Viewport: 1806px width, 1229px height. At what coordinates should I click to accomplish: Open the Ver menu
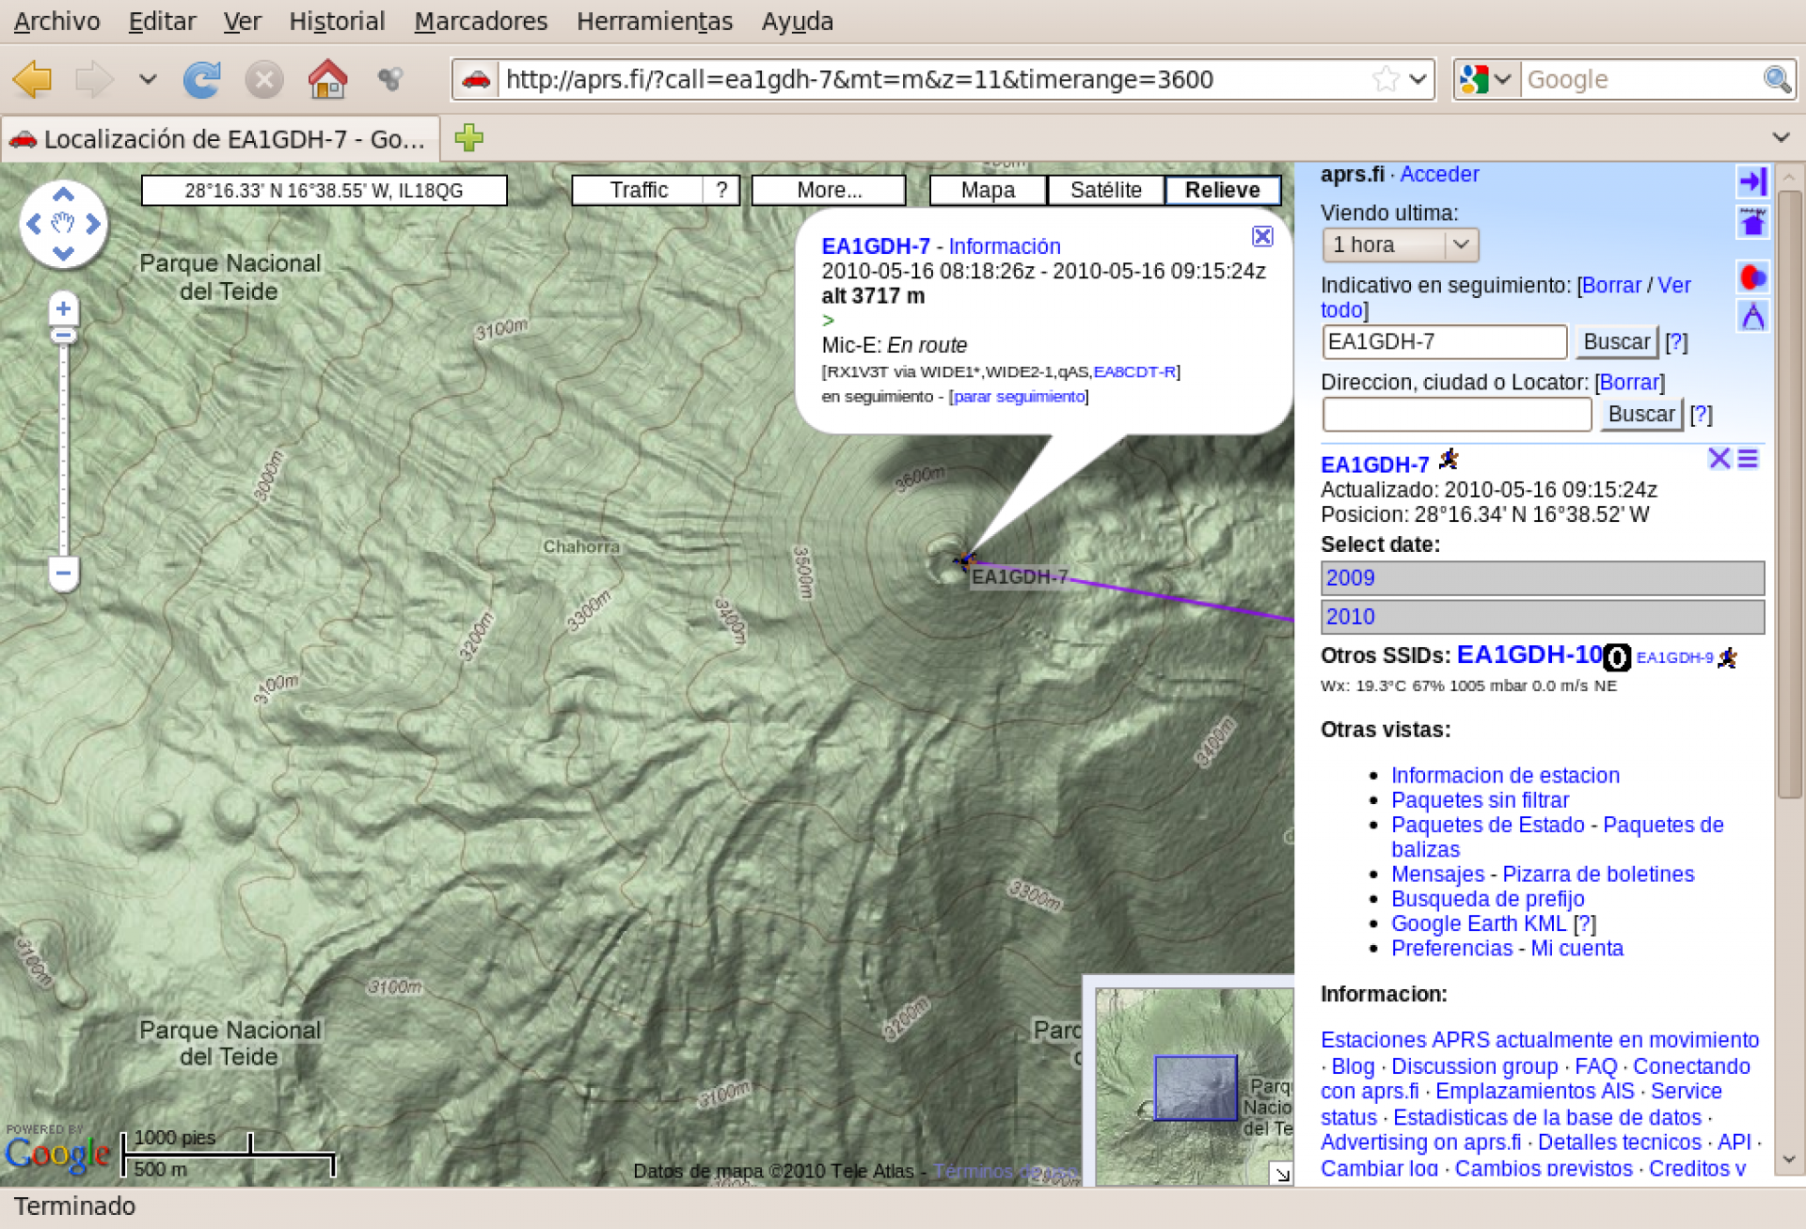click(242, 21)
